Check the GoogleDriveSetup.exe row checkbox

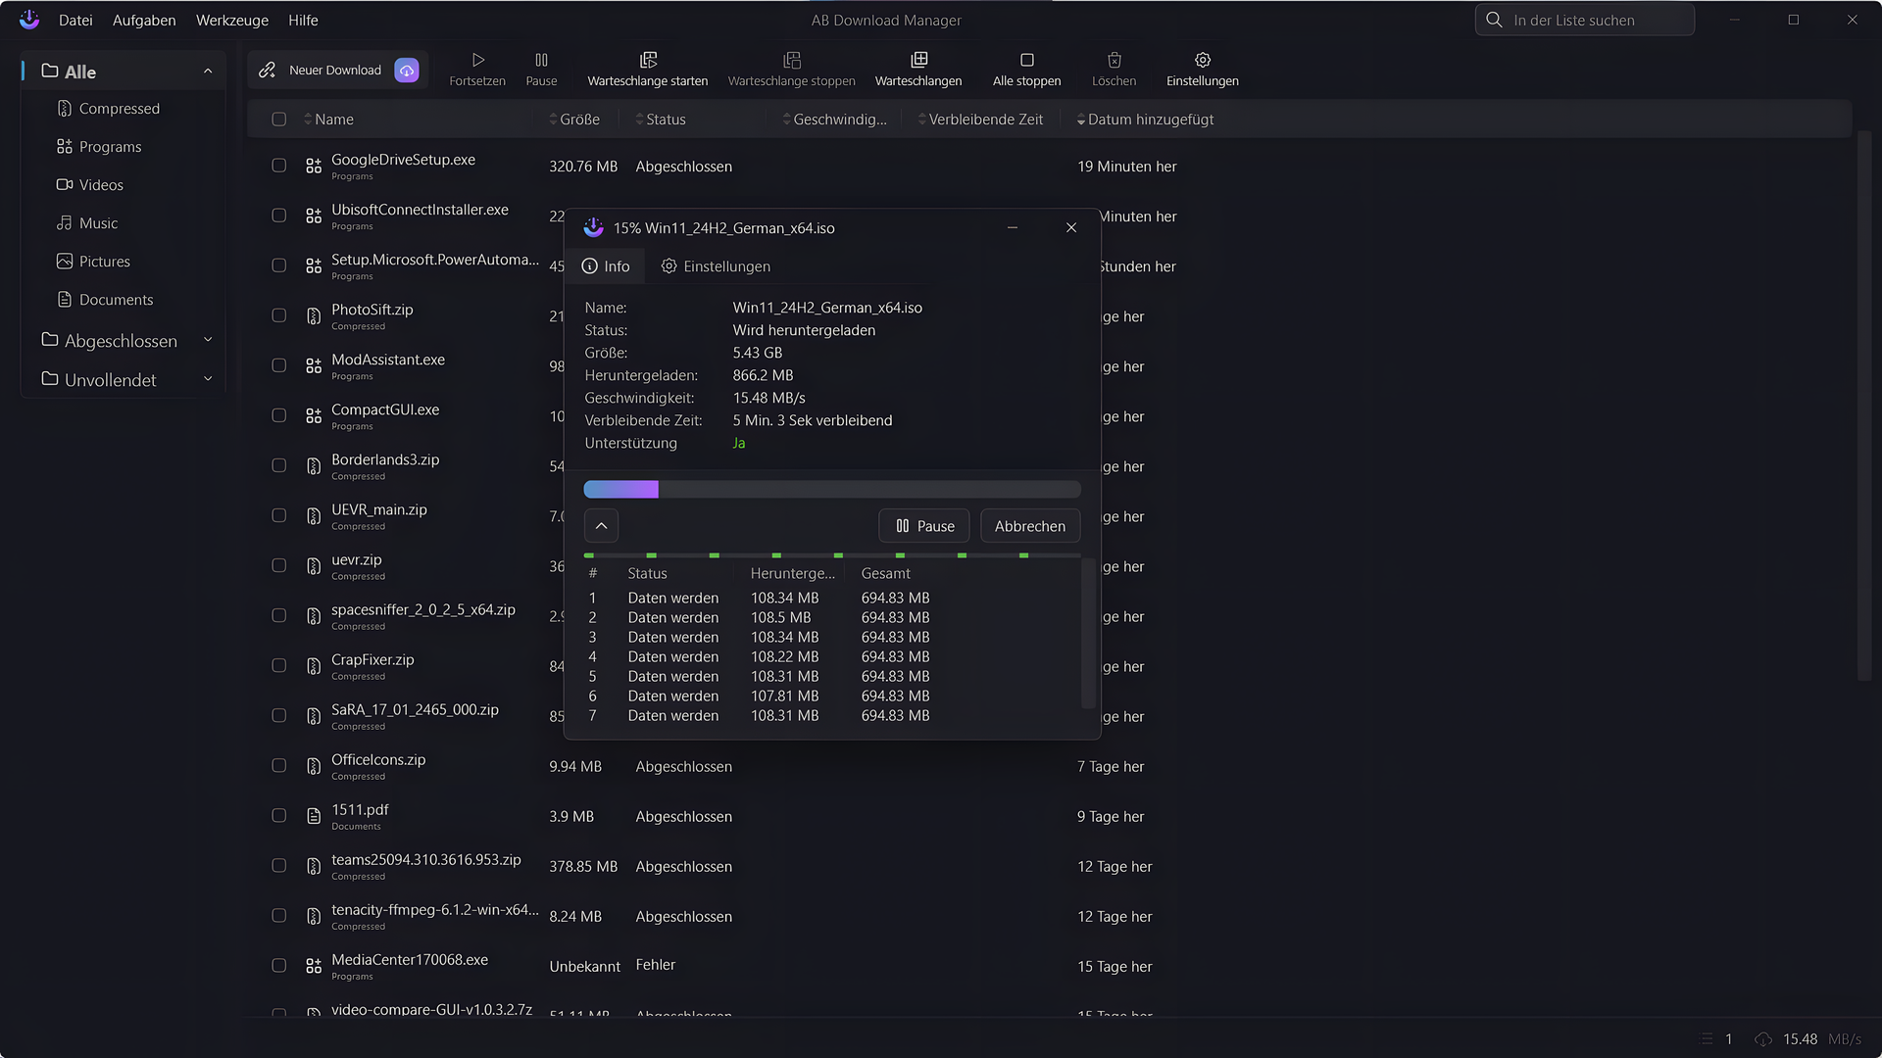coord(279,166)
